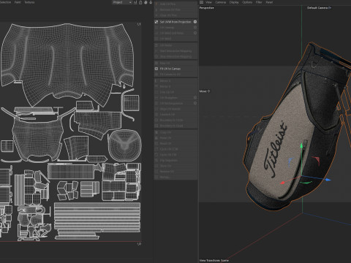The image size is (351, 263).
Task: Open the UV Rectangularize settings gear
Action: coord(195,103)
